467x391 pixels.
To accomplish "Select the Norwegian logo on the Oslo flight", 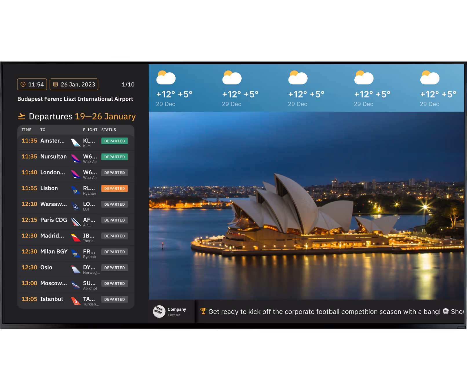I will click(76, 269).
